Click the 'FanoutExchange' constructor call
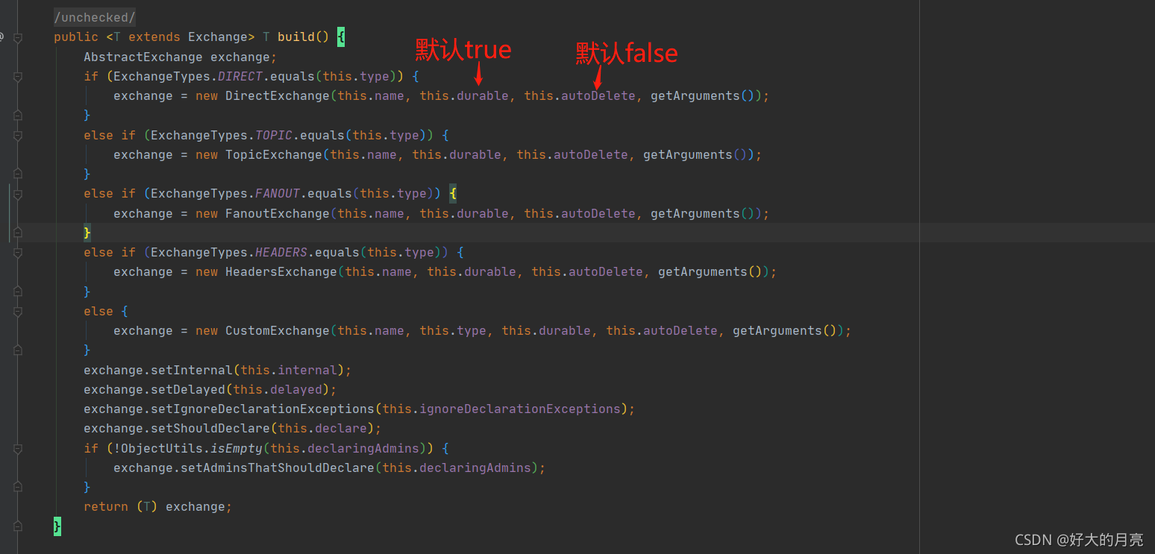 278,213
